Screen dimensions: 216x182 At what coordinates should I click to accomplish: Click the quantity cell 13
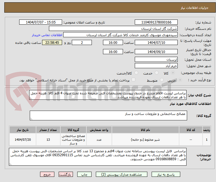pyautogui.click(x=48, y=140)
